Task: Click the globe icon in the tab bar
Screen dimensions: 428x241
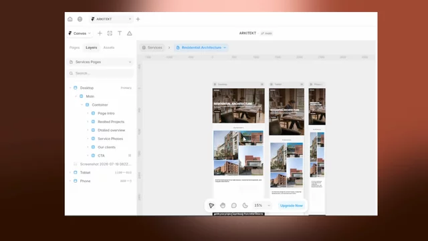Action: [x=80, y=19]
